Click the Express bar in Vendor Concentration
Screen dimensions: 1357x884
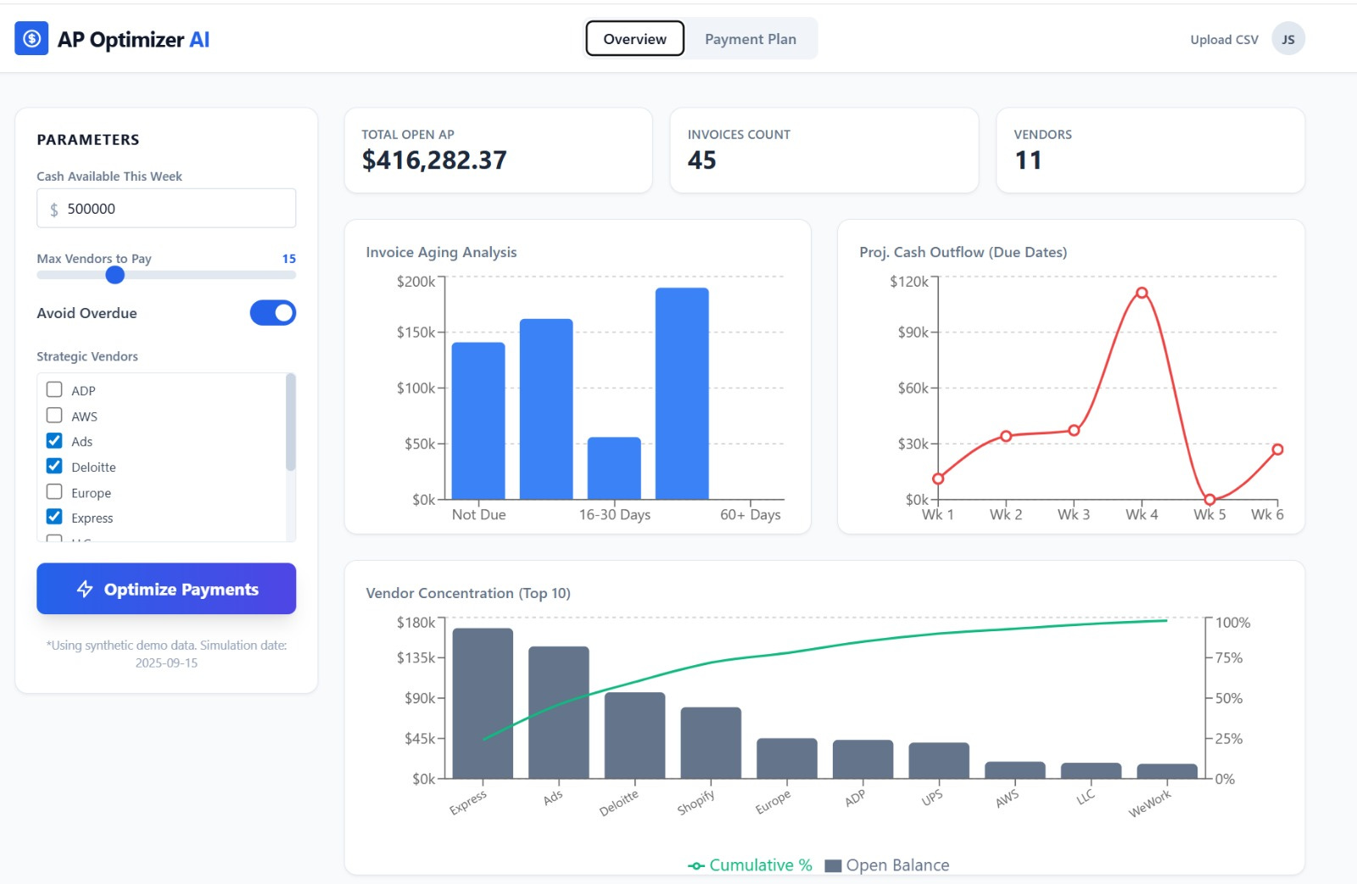pyautogui.click(x=483, y=703)
